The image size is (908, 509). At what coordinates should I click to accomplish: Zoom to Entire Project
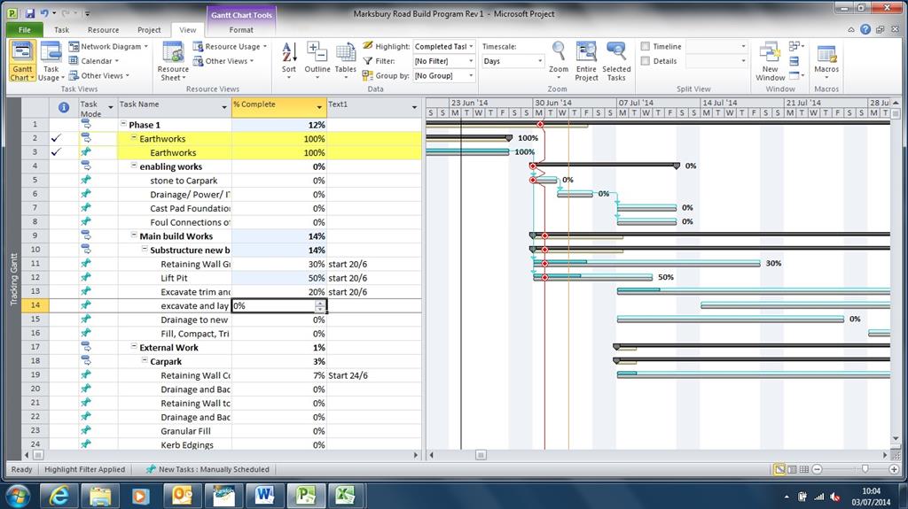click(586, 61)
